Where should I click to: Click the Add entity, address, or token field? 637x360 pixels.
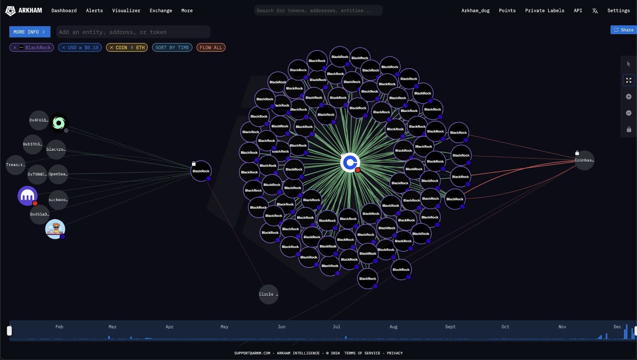(133, 32)
